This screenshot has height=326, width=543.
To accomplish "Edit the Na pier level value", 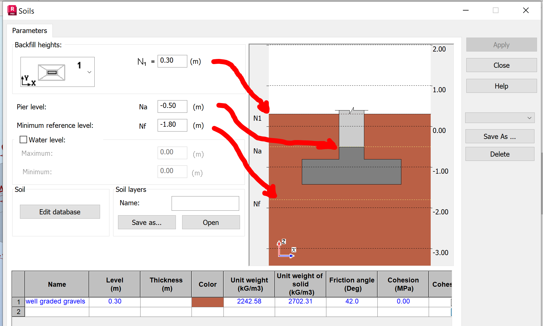I will pyautogui.click(x=172, y=106).
